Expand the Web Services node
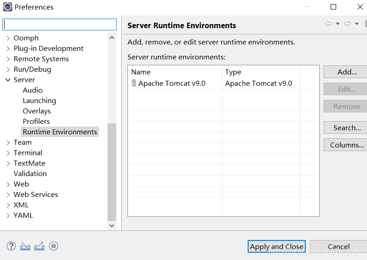The image size is (367, 260). pyautogui.click(x=8, y=195)
